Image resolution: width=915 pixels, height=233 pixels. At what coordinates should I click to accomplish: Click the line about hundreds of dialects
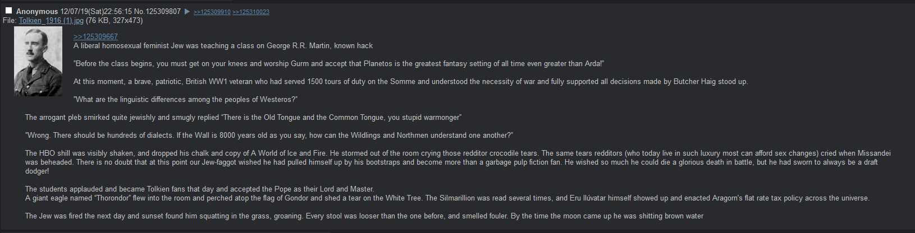(x=269, y=136)
